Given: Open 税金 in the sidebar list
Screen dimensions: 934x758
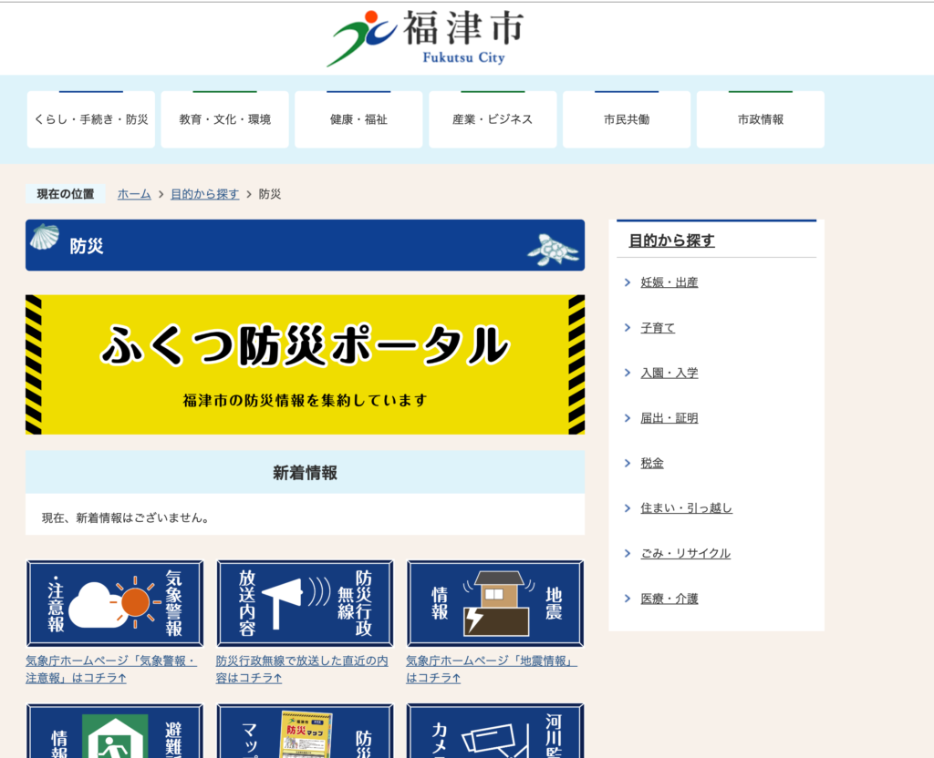Looking at the screenshot, I should [652, 463].
